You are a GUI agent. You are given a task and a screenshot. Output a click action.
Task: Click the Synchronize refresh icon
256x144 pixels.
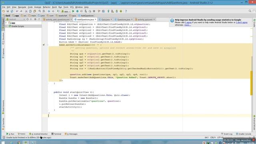12,11
